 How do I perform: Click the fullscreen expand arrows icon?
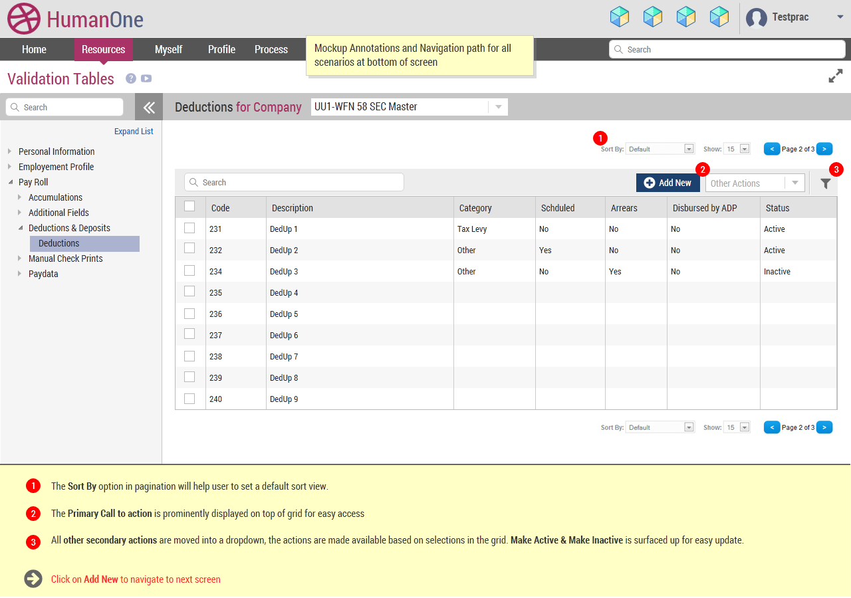[835, 76]
